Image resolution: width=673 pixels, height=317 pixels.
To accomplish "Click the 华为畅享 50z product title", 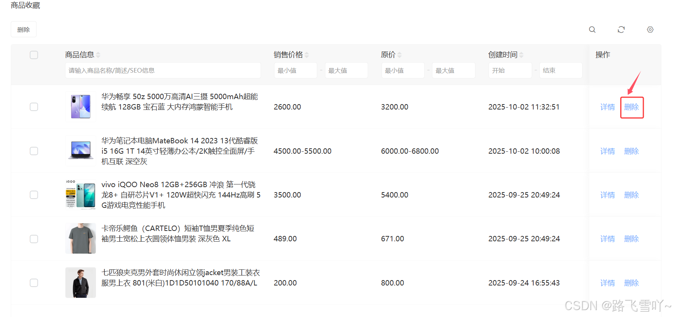I will [x=180, y=102].
